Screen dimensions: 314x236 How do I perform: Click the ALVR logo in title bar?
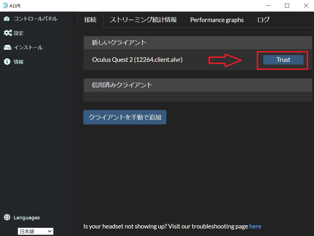(x=5, y=5)
